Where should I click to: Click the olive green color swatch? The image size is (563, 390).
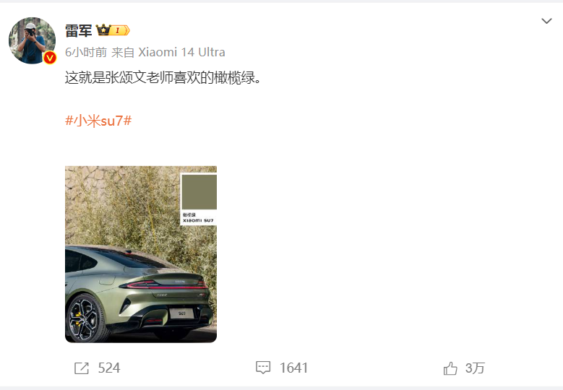199,192
